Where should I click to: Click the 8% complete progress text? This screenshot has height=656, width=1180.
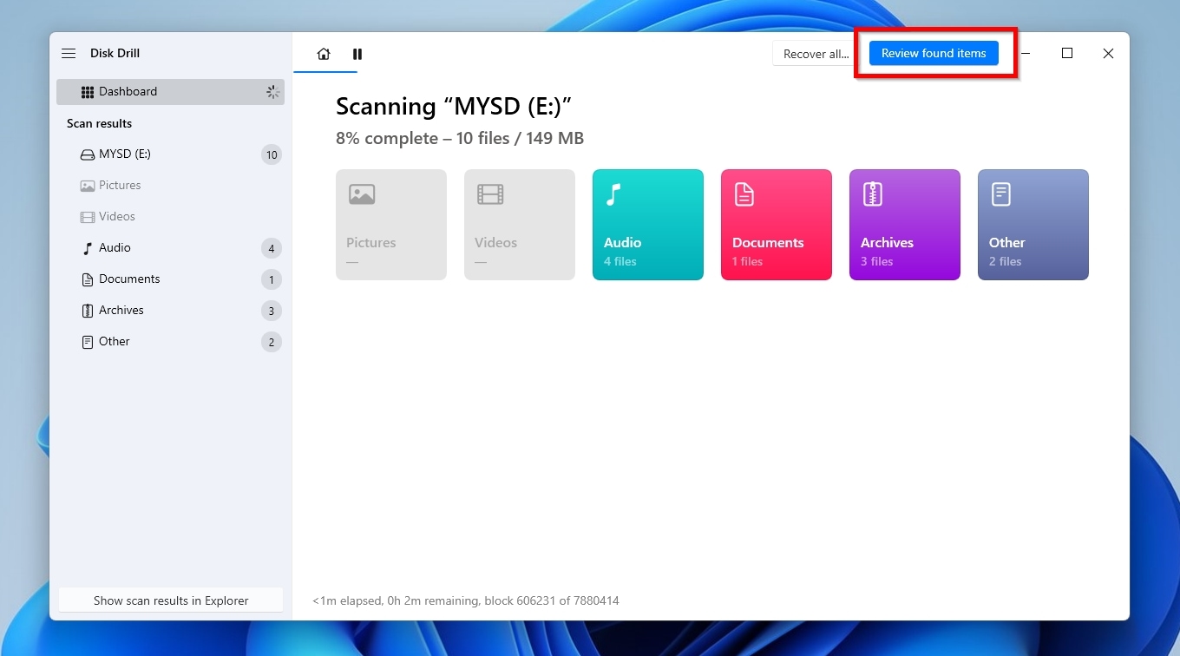tap(460, 138)
